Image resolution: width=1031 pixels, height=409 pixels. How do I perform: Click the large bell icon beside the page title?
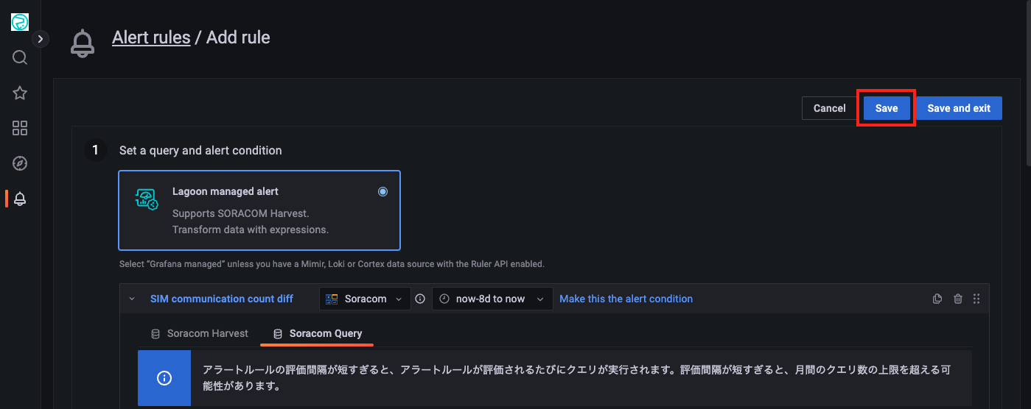point(83,43)
